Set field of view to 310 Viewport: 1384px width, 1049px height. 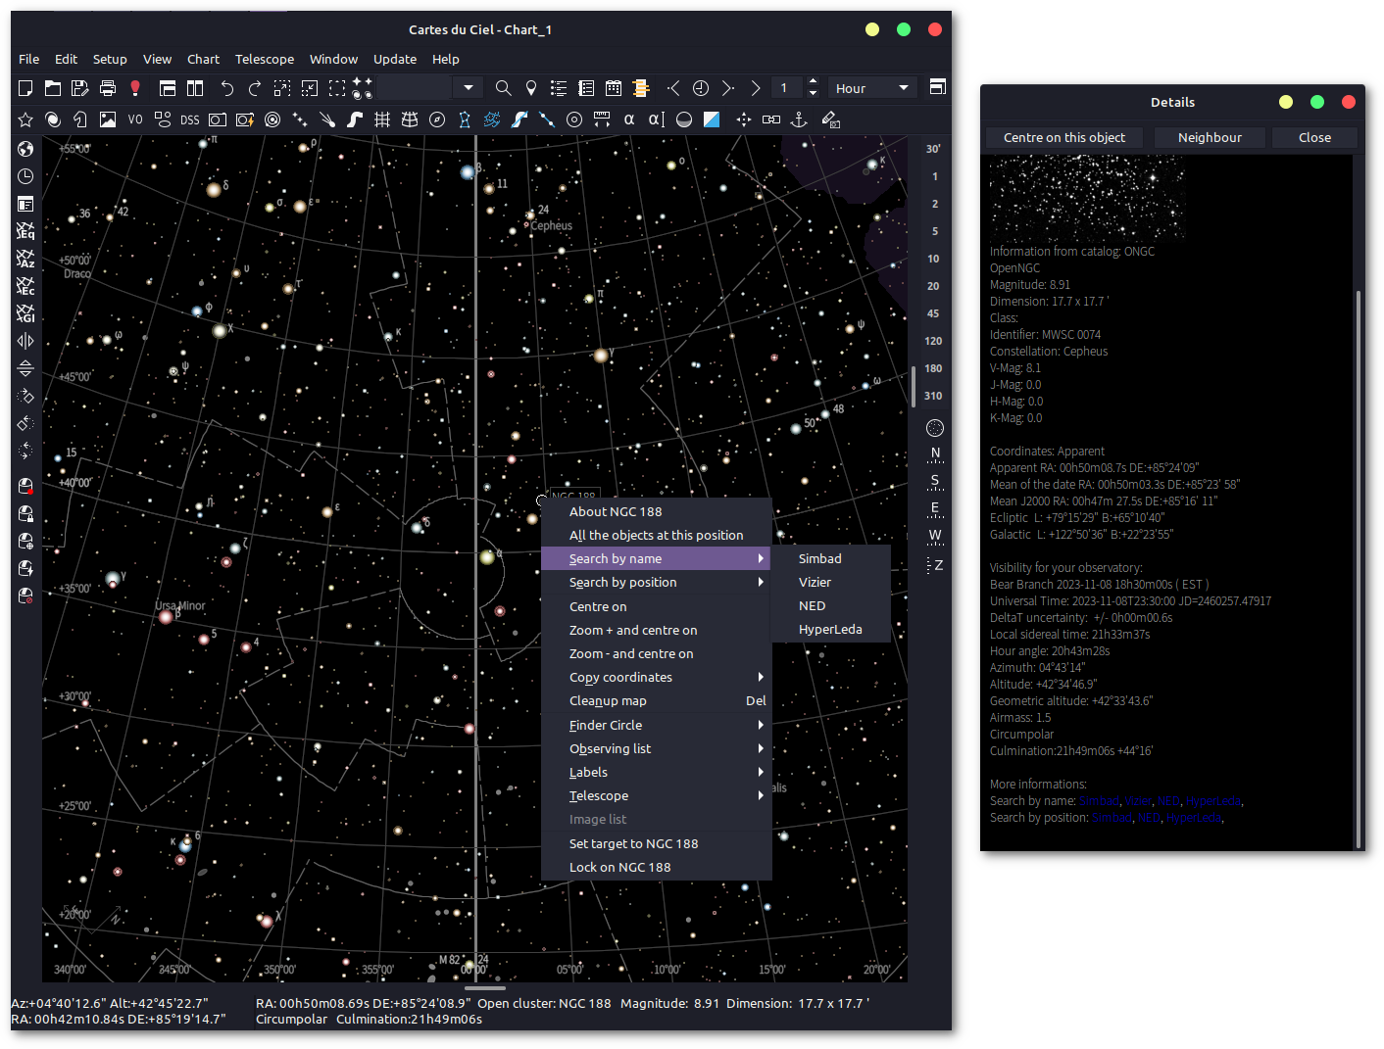click(933, 396)
